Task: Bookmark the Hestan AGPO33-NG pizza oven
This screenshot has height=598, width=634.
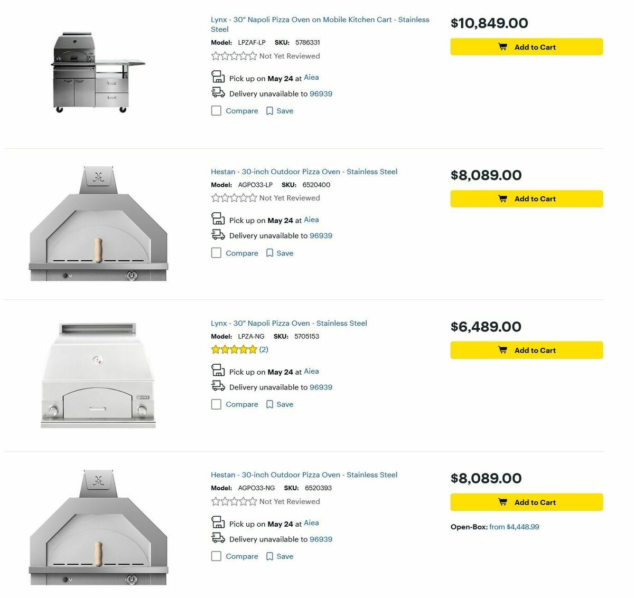Action: pyautogui.click(x=269, y=556)
